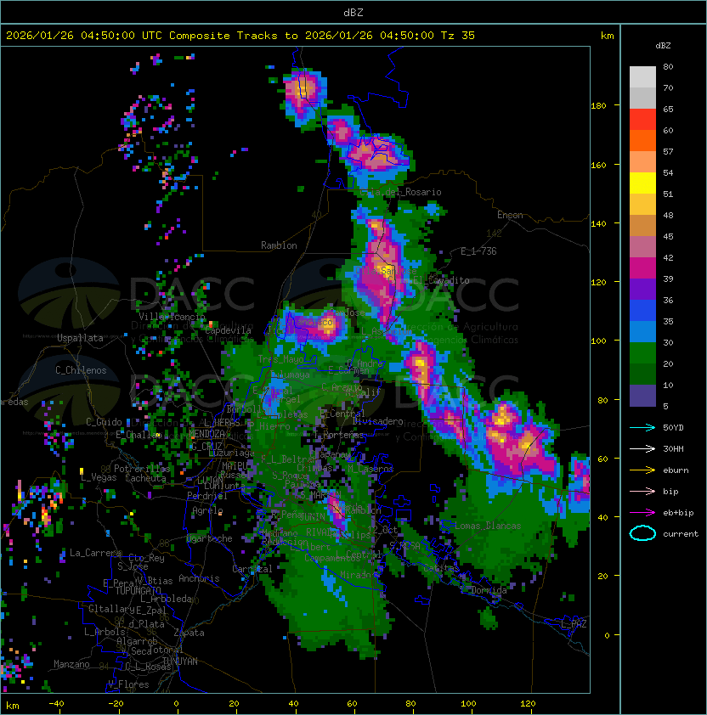Click the 'dBZ' title at top center

click(353, 12)
